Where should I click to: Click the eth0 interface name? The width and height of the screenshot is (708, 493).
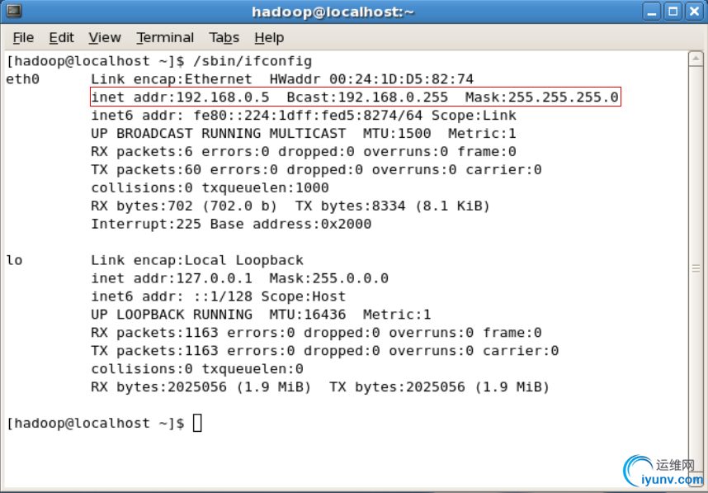(22, 79)
